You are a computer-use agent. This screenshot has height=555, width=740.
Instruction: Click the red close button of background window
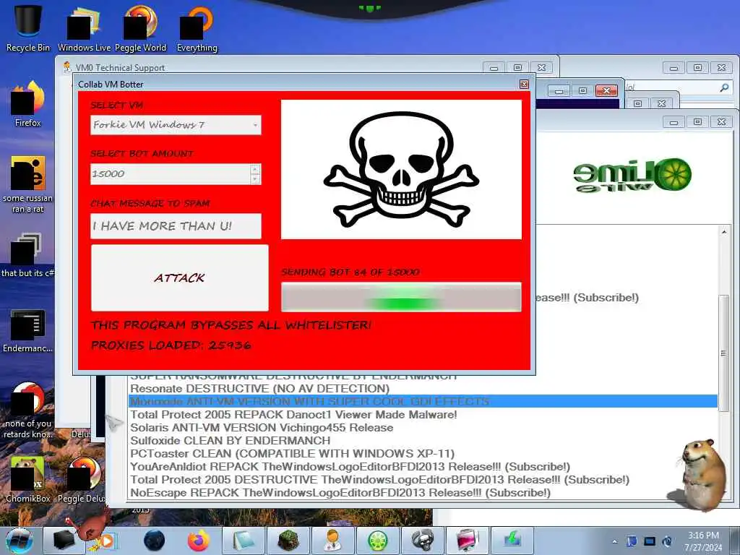point(606,90)
